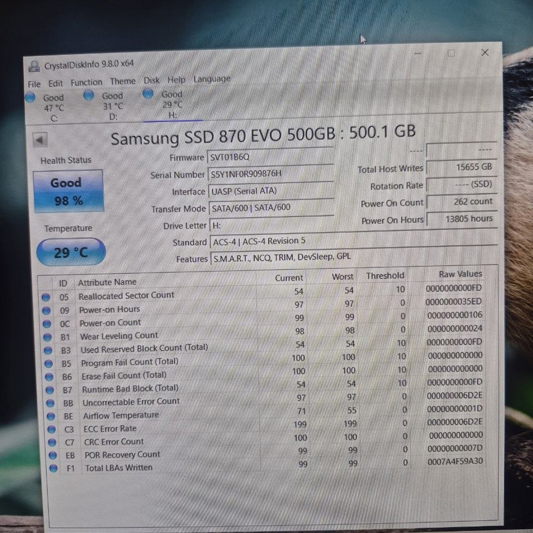Click the Raw Values column header
The image size is (533, 533).
tap(460, 274)
